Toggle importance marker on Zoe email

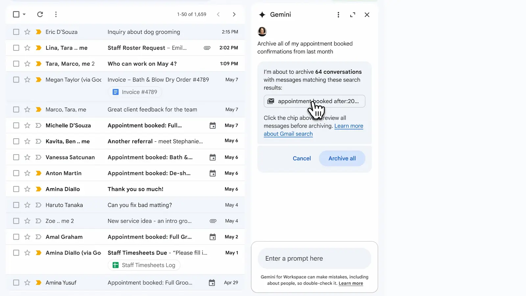tap(38, 221)
